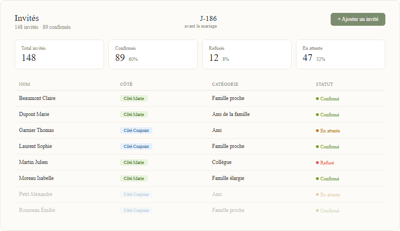Select the Confirmés 89 stat card
The height and width of the screenshot is (231, 400).
tap(153, 54)
